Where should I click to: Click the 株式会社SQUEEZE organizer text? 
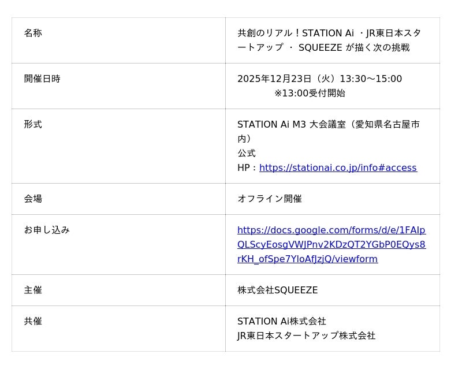tap(277, 290)
